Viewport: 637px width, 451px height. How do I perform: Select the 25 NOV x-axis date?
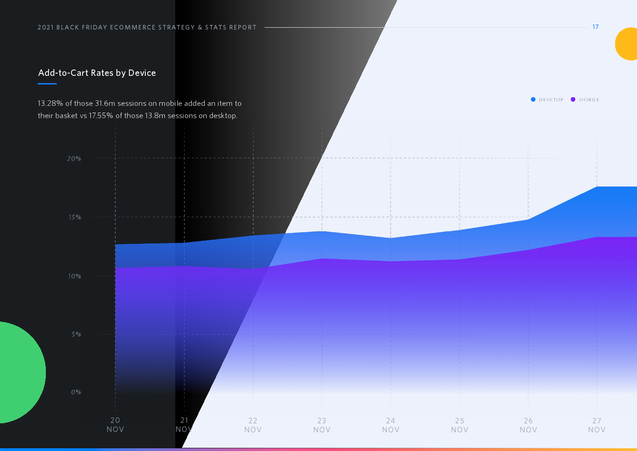click(459, 425)
